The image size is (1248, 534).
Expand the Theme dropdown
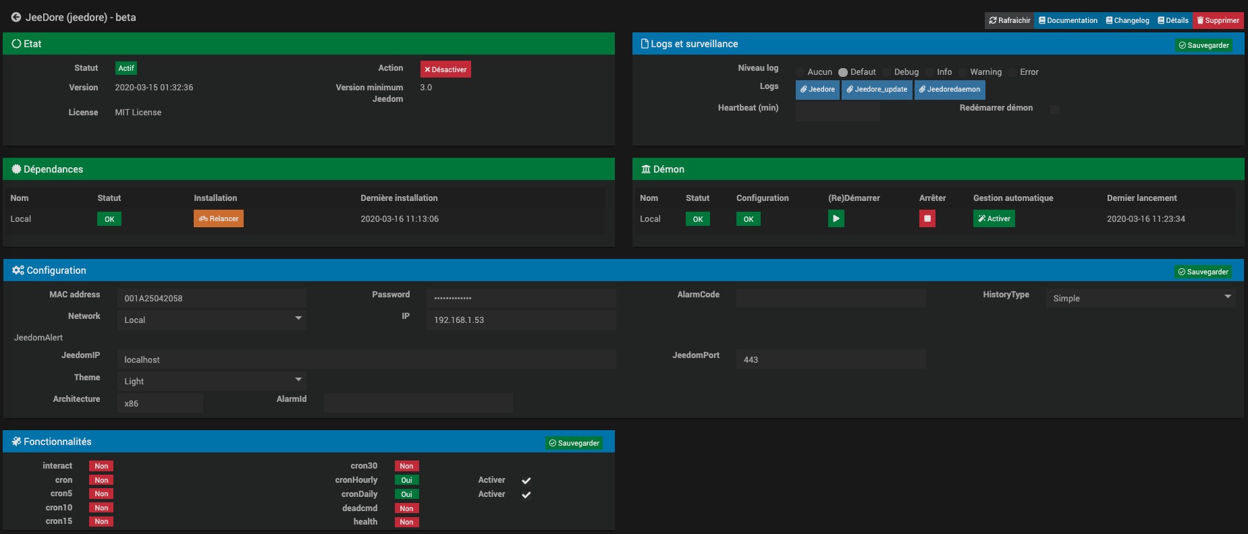pos(211,381)
